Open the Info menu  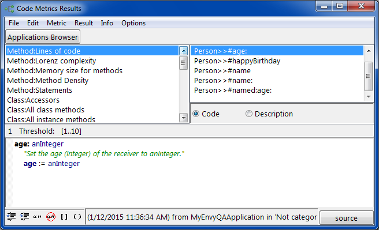(x=107, y=23)
